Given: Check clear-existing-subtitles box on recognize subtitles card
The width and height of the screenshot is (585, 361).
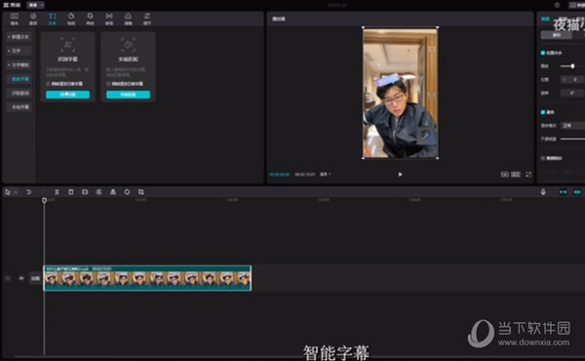Looking at the screenshot, I should pyautogui.click(x=48, y=84).
